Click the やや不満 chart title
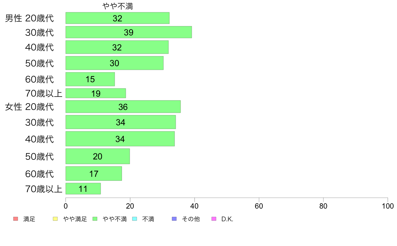Image resolution: width=397 pixels, height=246 pixels. [x=118, y=6]
